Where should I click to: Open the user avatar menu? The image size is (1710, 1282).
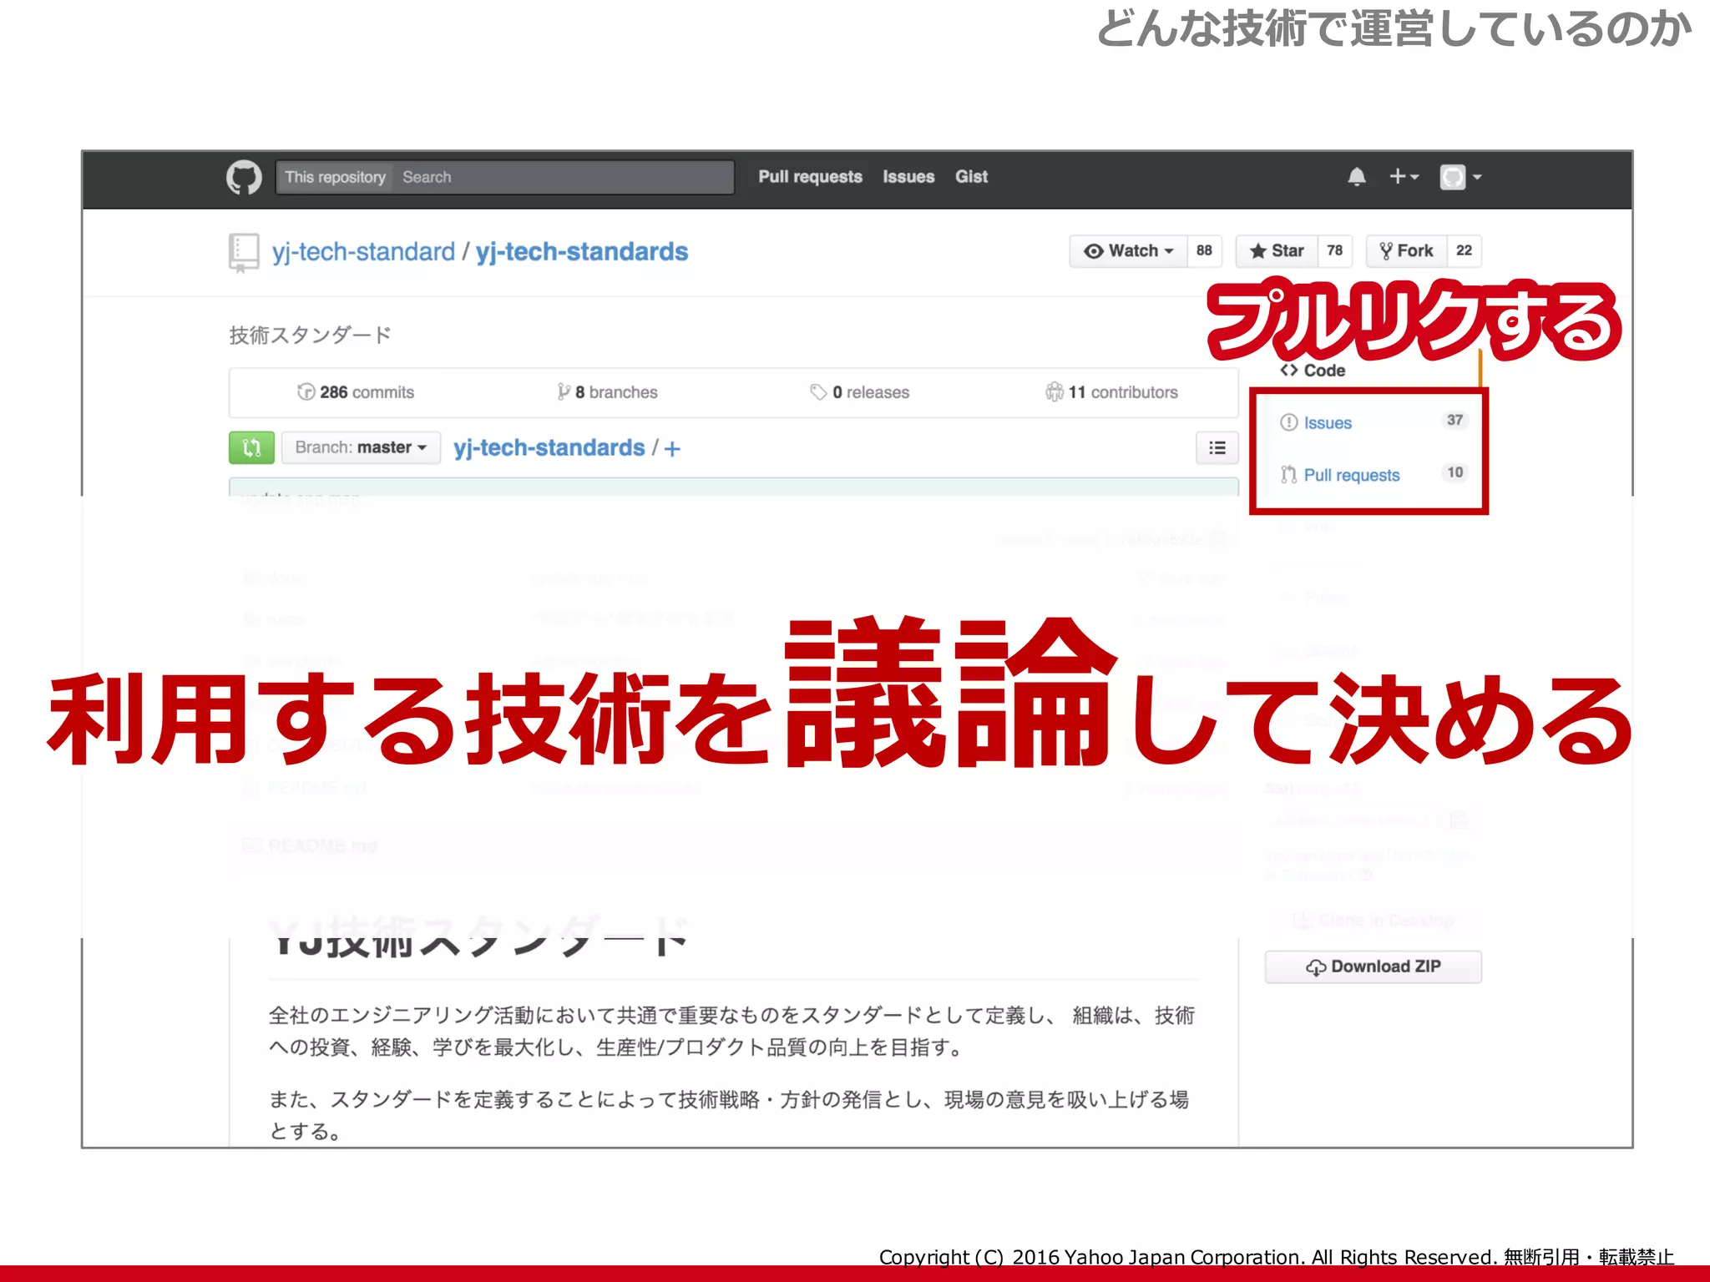tap(1460, 177)
